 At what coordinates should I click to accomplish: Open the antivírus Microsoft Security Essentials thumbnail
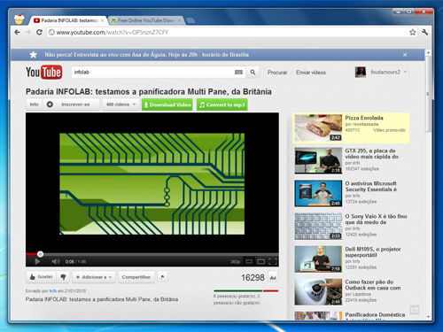tap(318, 193)
